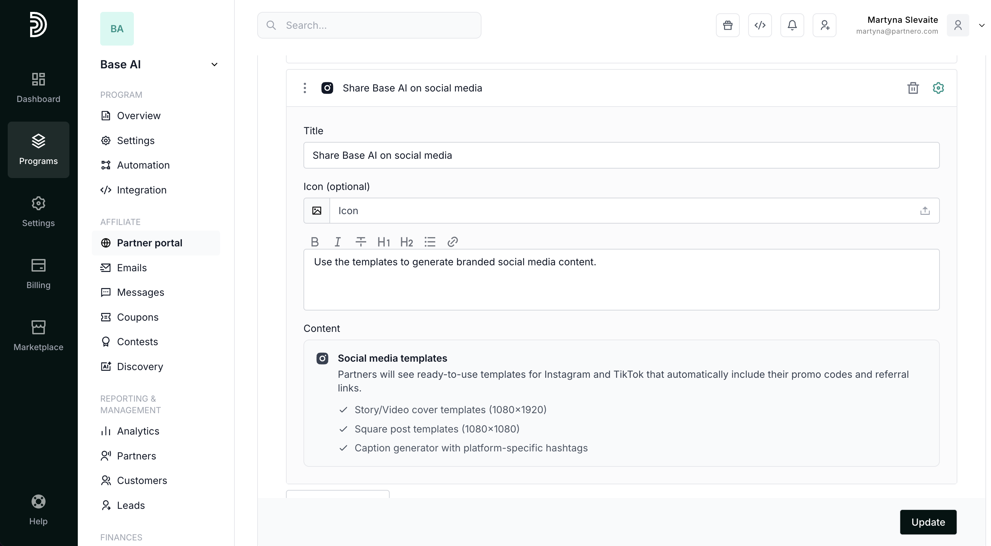This screenshot has width=991, height=546.
Task: Open Coupons in the sidebar
Action: pos(137,317)
